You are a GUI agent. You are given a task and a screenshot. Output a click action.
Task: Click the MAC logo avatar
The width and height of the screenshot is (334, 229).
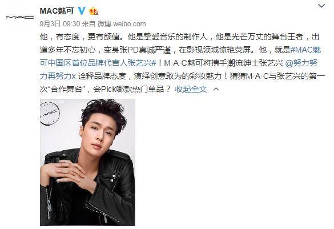(x=20, y=17)
